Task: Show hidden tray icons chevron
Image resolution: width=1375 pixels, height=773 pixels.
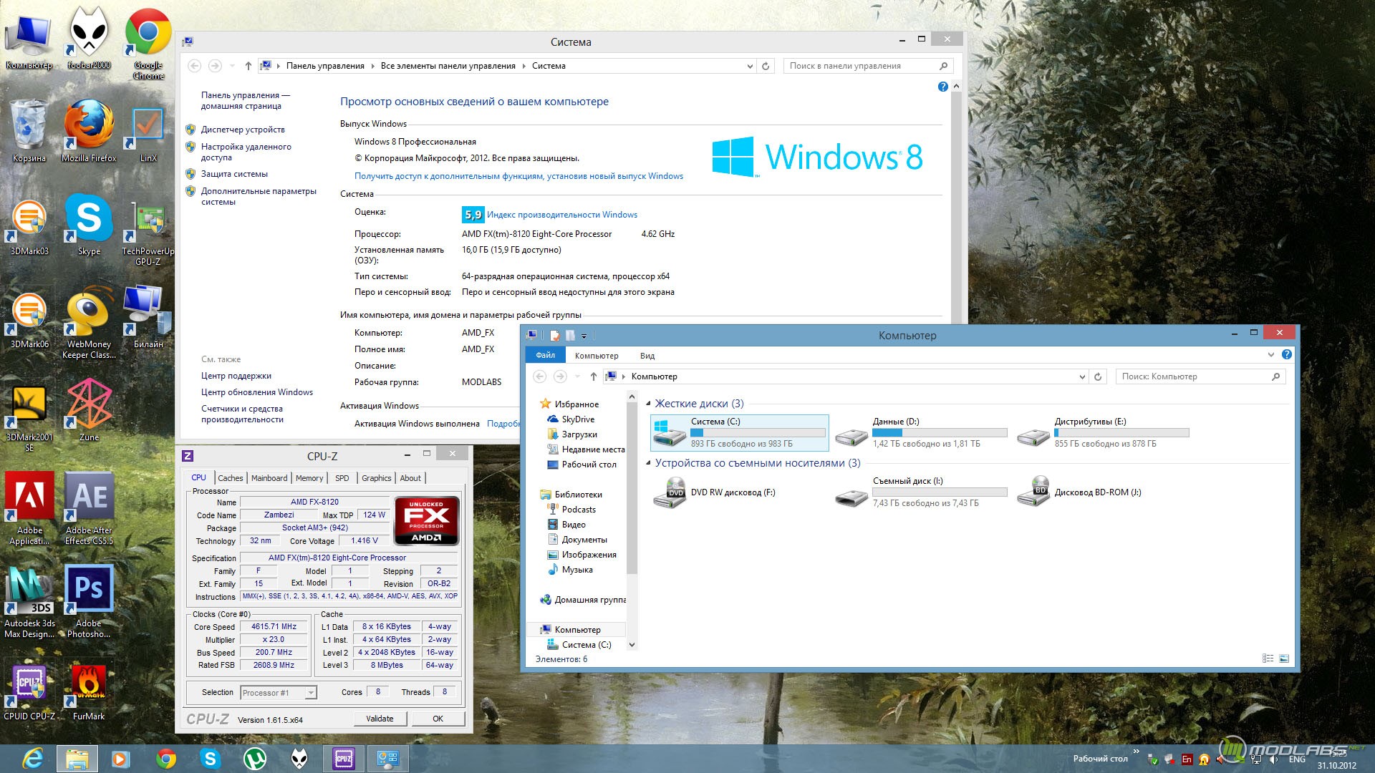Action: point(1136,752)
